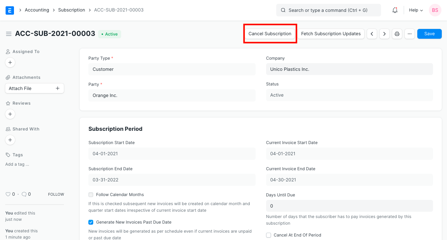Open the print view via printer icon

pyautogui.click(x=397, y=33)
